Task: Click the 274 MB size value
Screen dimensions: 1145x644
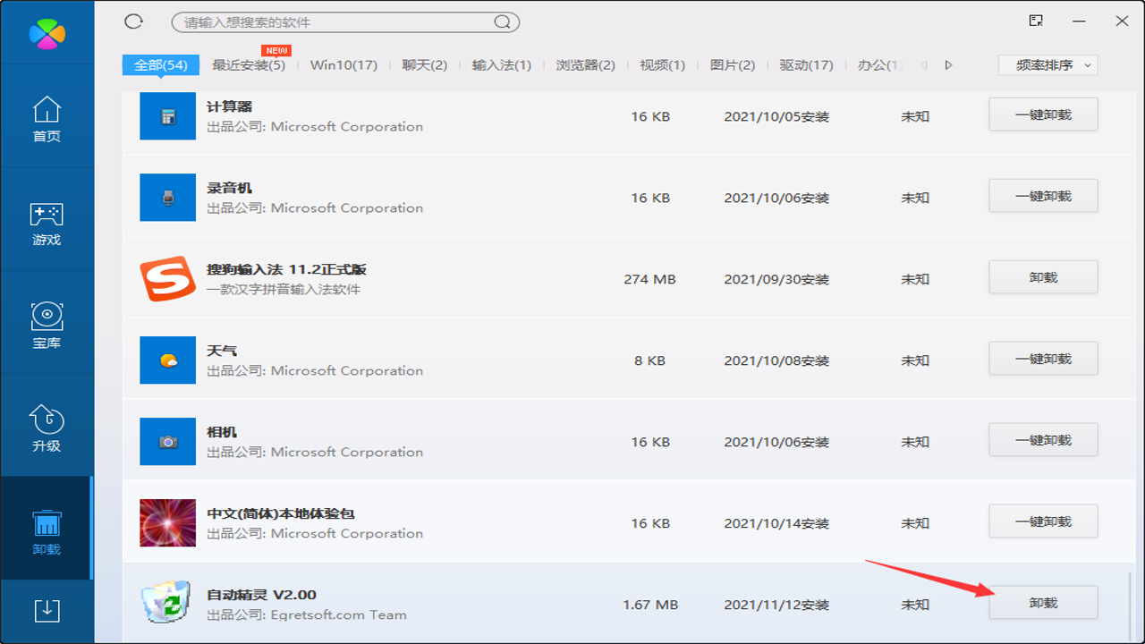Action: point(650,279)
